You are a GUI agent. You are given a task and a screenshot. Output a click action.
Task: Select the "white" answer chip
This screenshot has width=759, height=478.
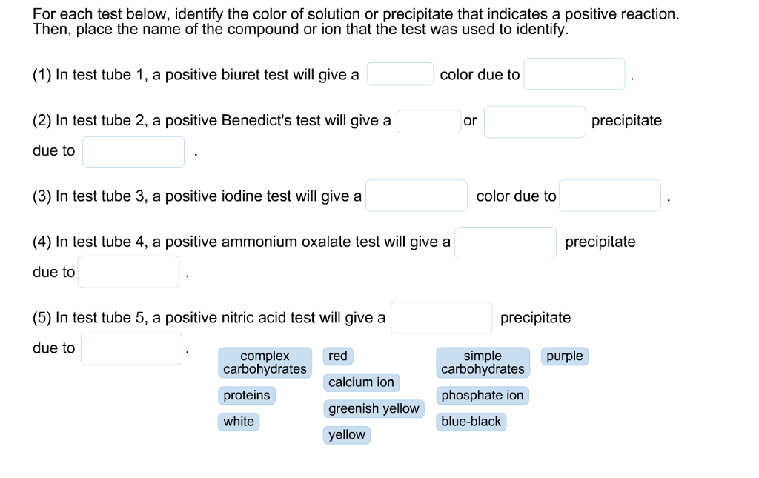coord(239,422)
